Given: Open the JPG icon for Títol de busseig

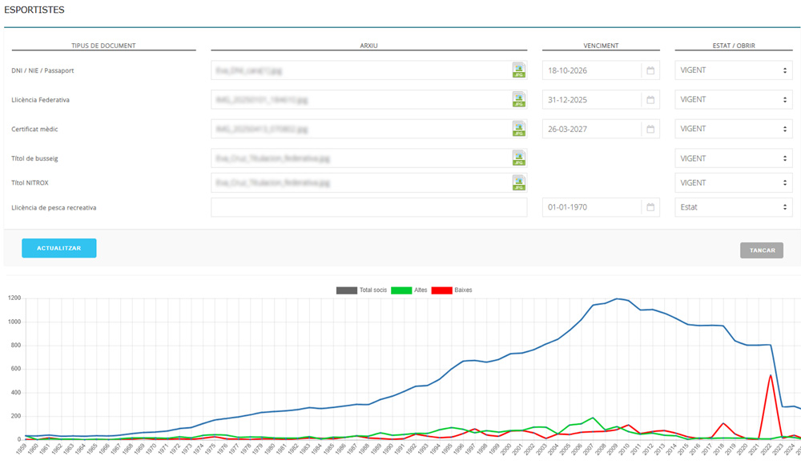Looking at the screenshot, I should point(519,158).
